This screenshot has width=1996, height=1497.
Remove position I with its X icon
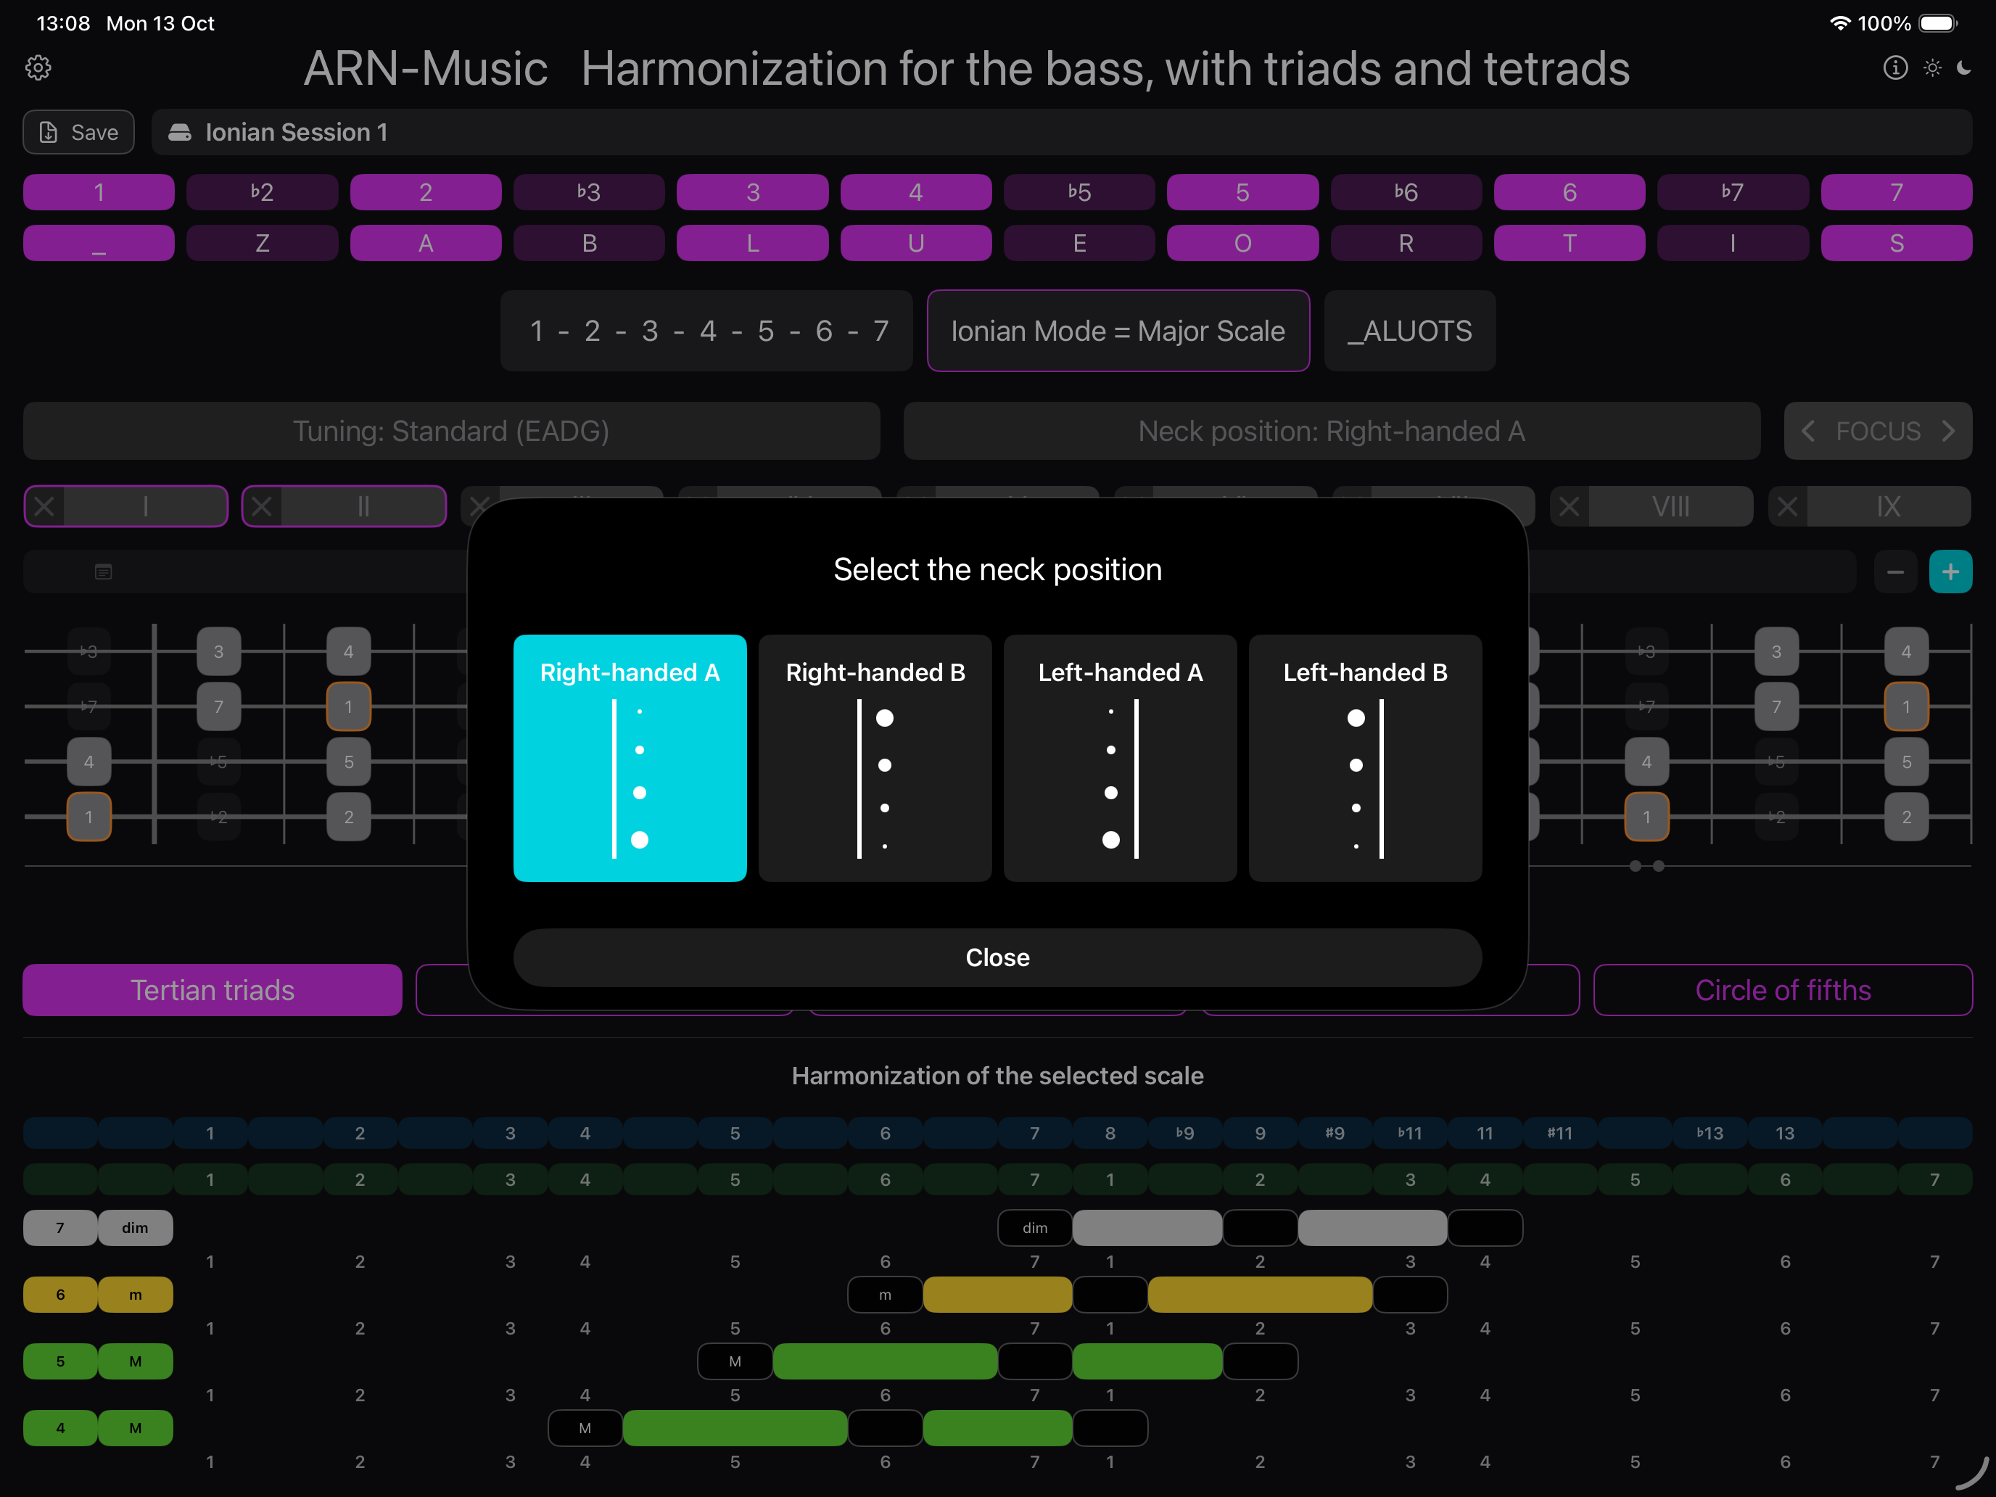(x=44, y=506)
